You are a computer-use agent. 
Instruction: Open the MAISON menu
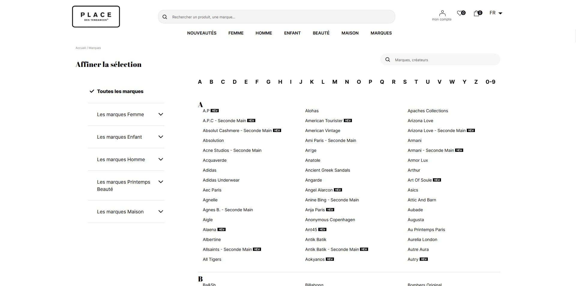(x=350, y=33)
